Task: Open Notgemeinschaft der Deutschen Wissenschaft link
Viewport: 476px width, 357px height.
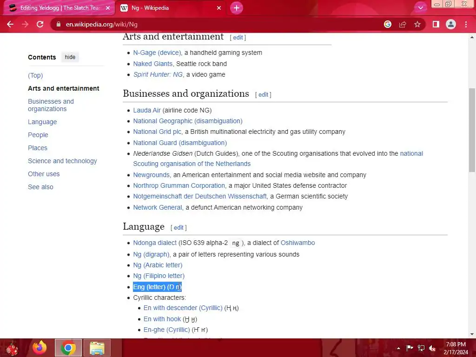Action: point(200,196)
